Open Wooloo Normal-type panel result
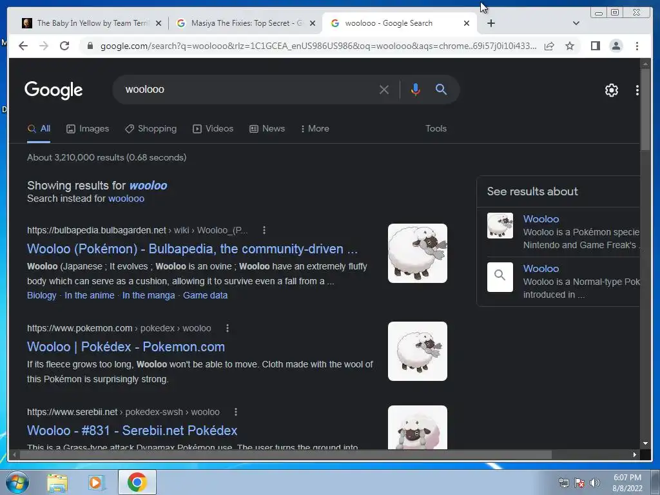The image size is (660, 495). pyautogui.click(x=541, y=269)
